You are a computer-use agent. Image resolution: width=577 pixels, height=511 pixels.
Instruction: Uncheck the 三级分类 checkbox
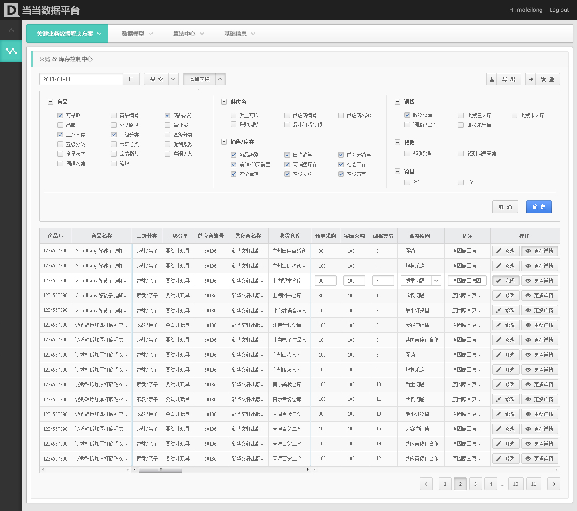coord(114,135)
